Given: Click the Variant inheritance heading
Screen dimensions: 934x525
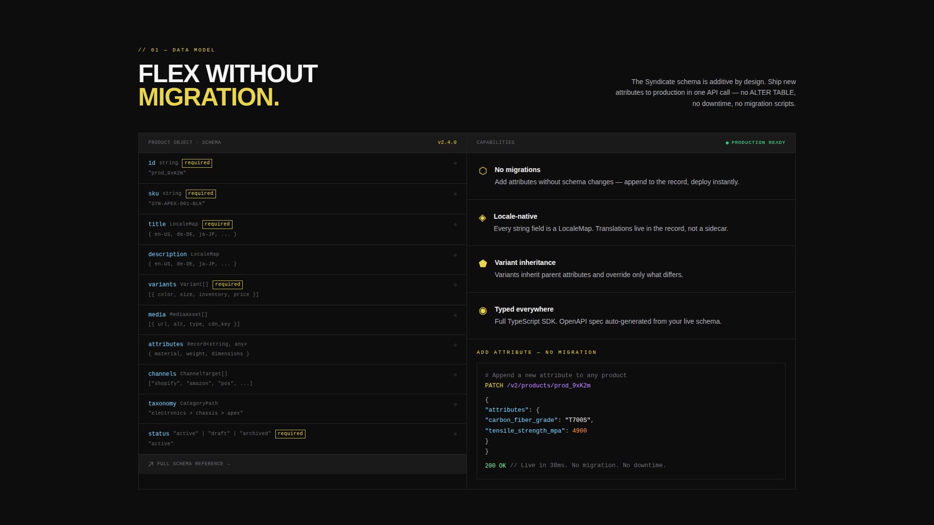Looking at the screenshot, I should [x=525, y=262].
